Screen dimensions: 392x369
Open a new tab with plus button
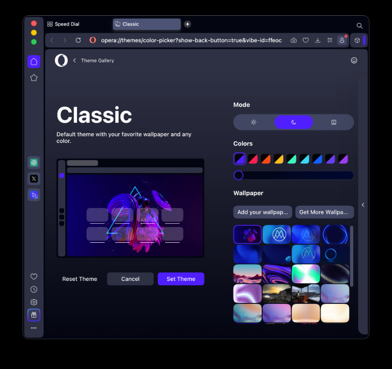click(x=188, y=24)
